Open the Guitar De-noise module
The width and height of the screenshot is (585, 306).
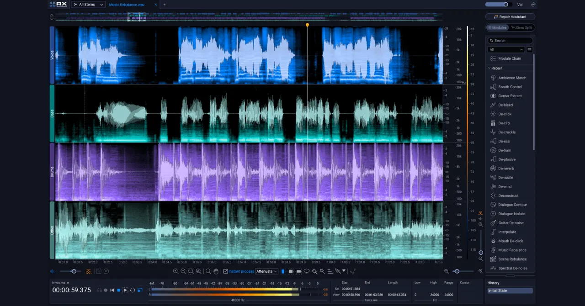(511, 223)
